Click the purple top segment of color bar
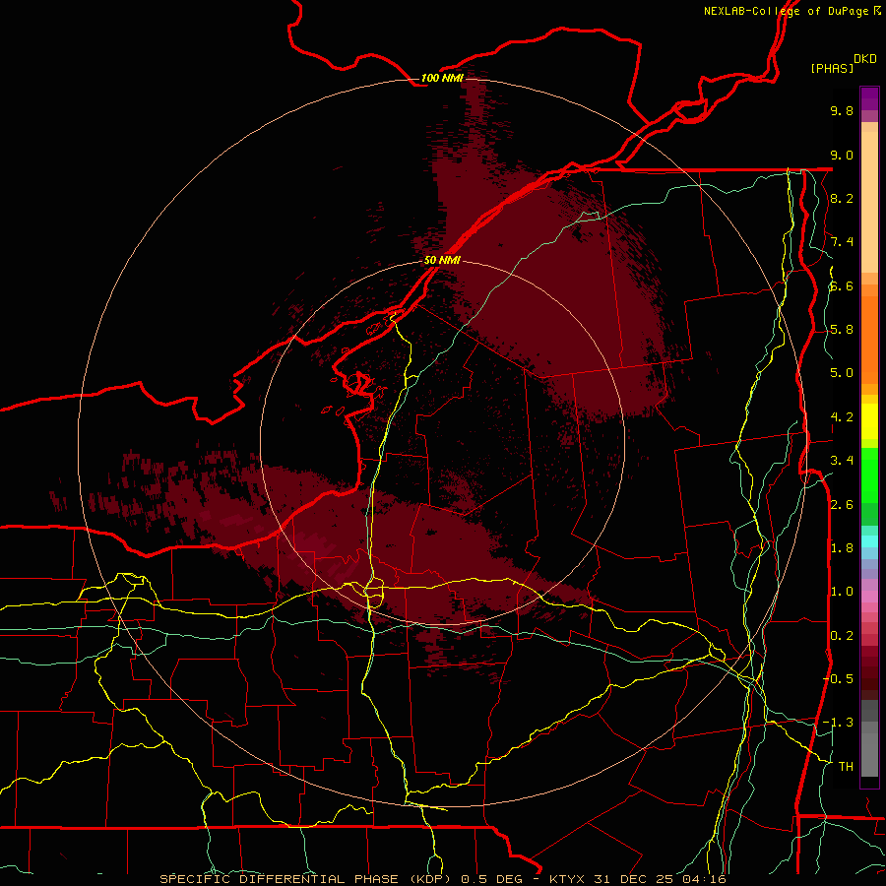This screenshot has height=886, width=886. point(869,98)
